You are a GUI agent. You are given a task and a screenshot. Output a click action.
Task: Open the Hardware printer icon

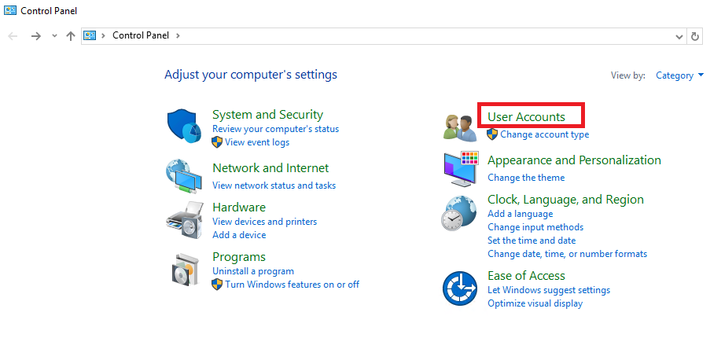click(185, 221)
